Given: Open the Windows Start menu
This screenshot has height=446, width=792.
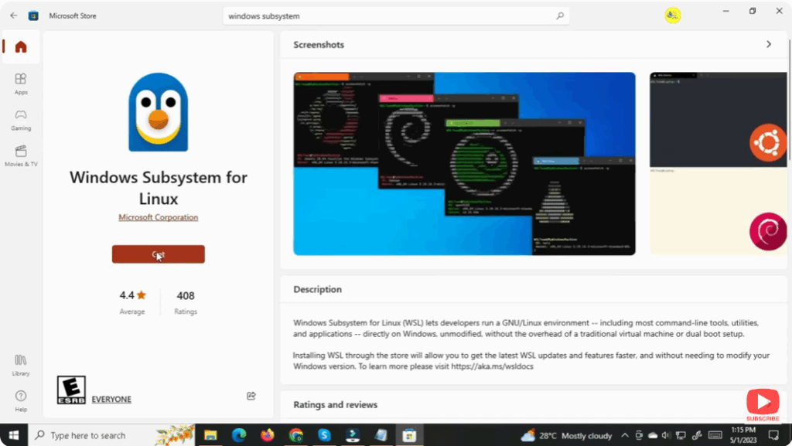Looking at the screenshot, I should tap(14, 435).
